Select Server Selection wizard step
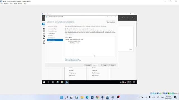 pyautogui.click(x=53, y=31)
